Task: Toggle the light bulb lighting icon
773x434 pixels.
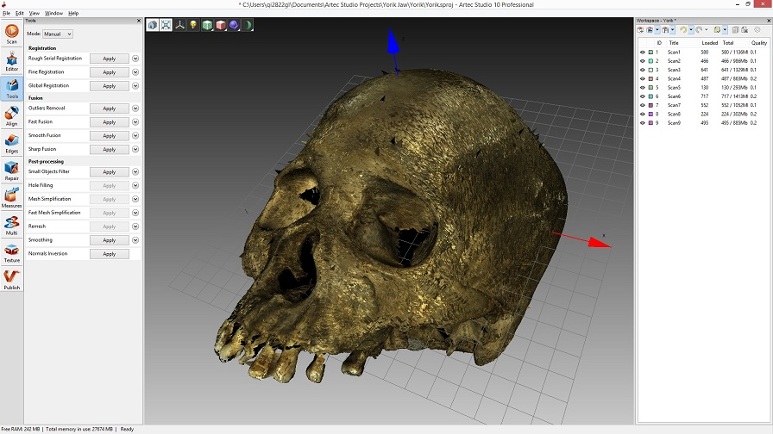Action: tap(193, 25)
